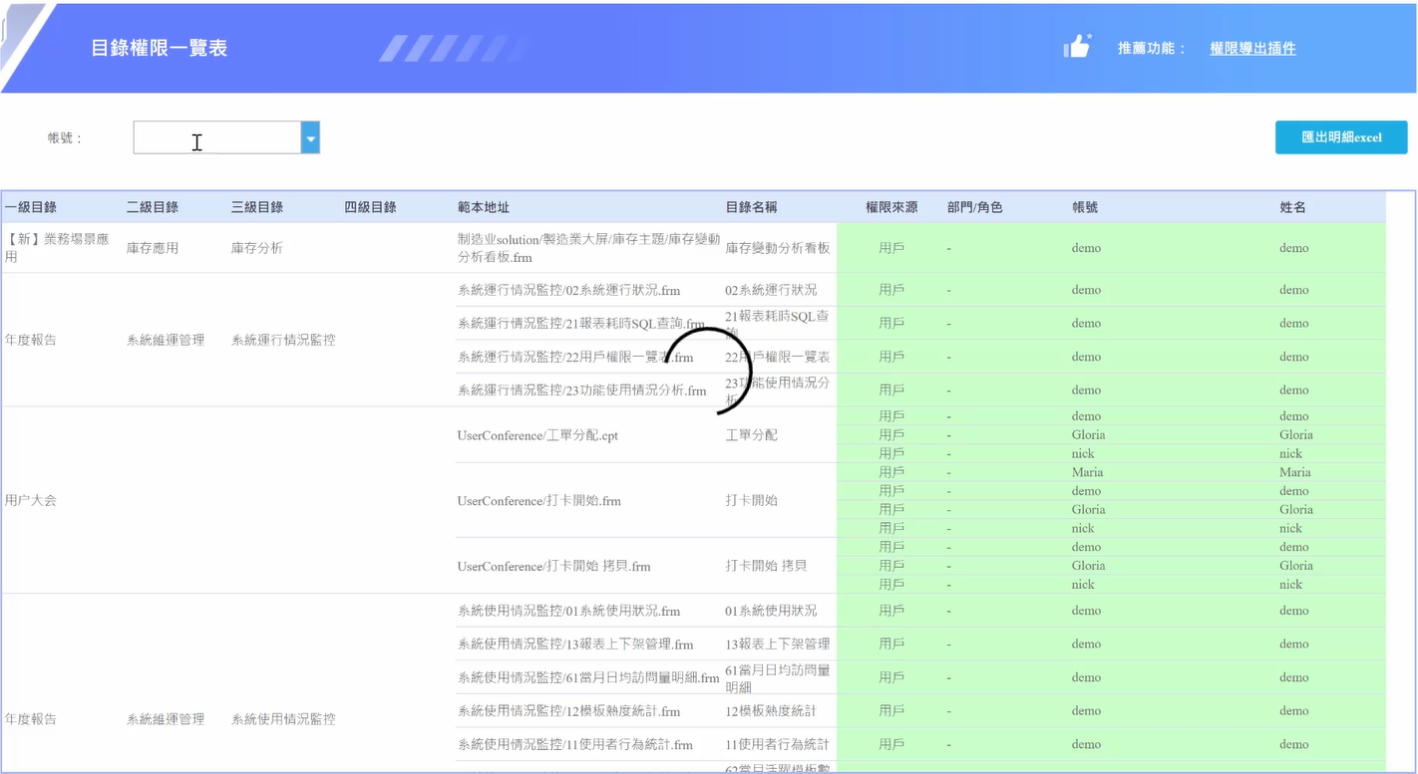
Task: Click the 打卡開始 拷貝 directory name cell
Action: (x=766, y=566)
